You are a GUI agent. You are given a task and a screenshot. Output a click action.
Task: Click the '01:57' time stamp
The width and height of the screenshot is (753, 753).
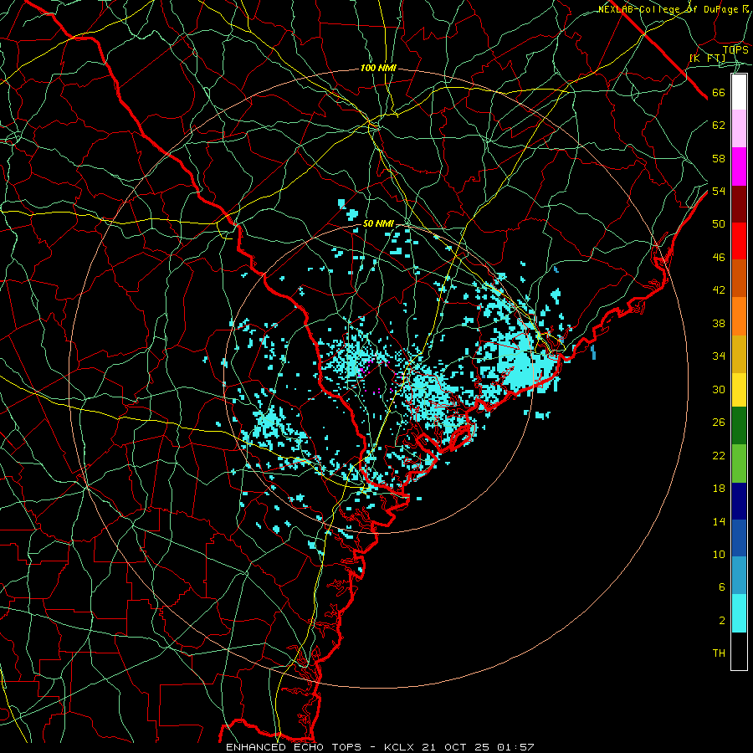(515, 747)
